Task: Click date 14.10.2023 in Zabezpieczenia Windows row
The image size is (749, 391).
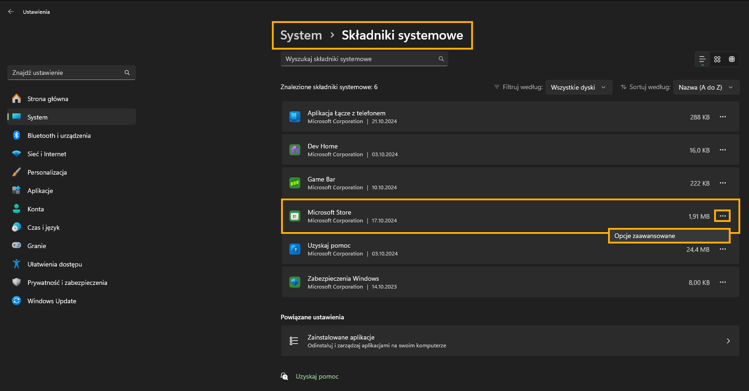Action: [x=384, y=287]
